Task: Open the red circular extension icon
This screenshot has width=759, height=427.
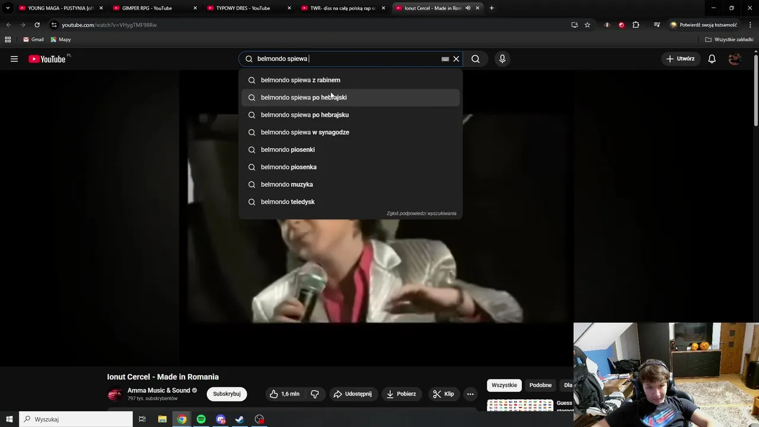Action: [x=621, y=25]
